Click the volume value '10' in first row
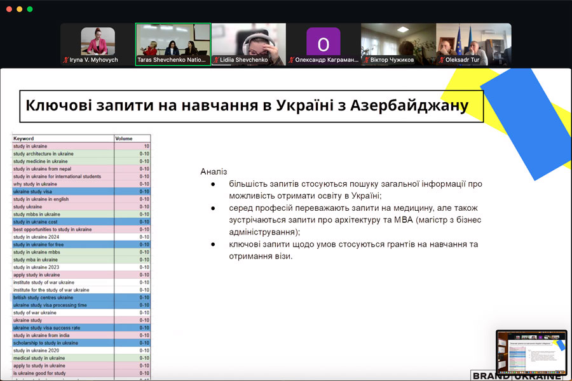 [146, 146]
